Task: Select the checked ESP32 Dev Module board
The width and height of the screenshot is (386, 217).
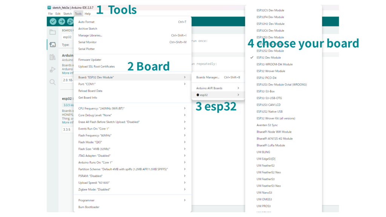Action: (x=268, y=58)
